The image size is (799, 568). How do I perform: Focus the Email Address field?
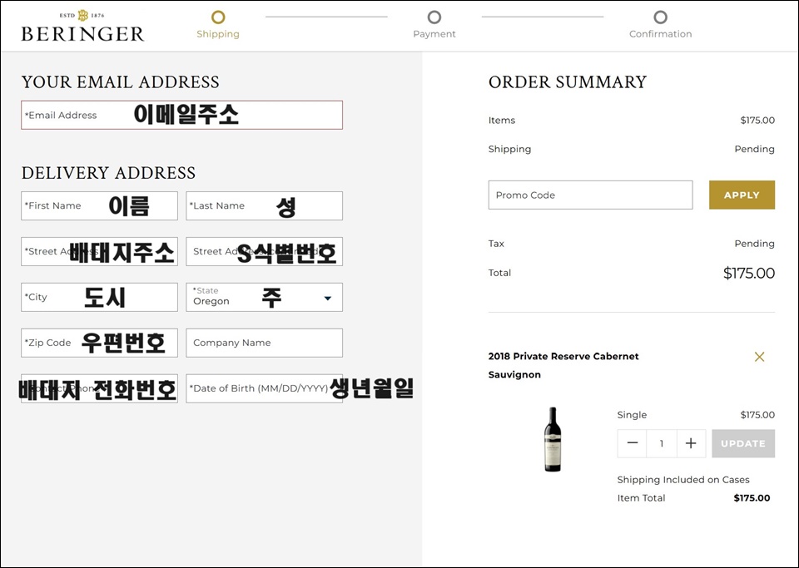(x=182, y=115)
